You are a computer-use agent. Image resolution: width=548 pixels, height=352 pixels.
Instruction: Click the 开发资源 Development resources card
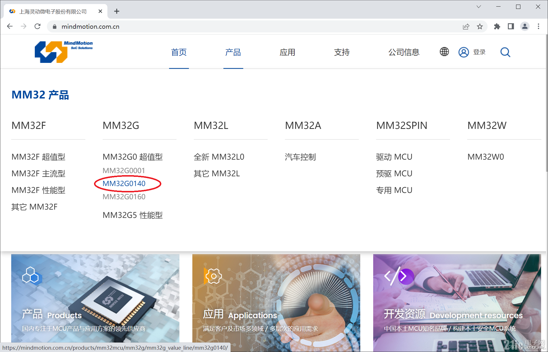click(457, 303)
